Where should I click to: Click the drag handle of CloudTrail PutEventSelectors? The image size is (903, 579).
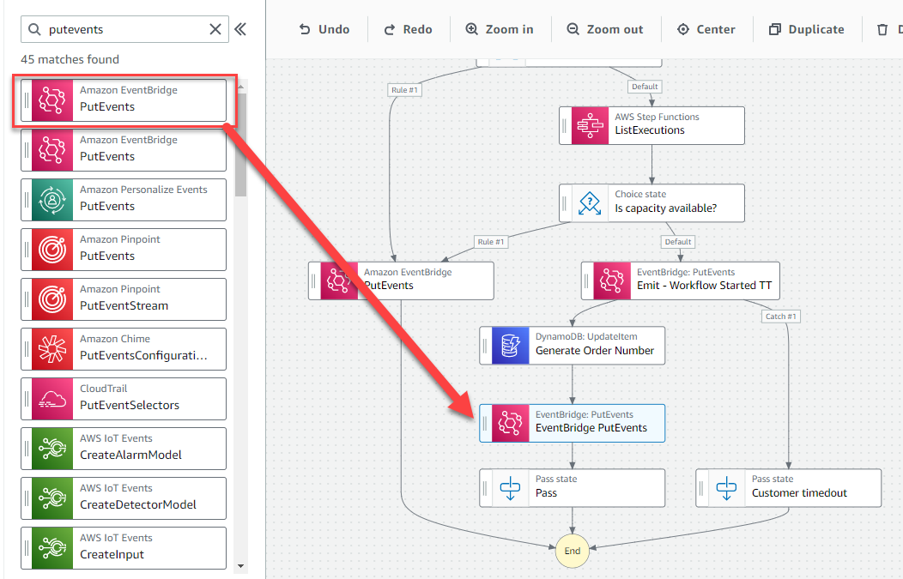(27, 399)
